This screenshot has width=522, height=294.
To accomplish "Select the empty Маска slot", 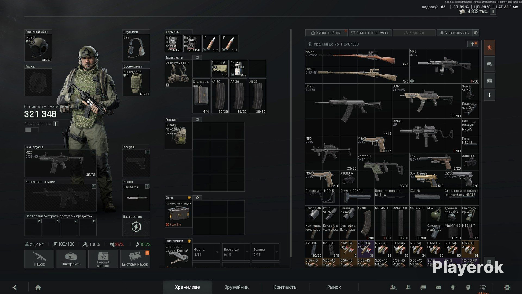I will [38, 83].
